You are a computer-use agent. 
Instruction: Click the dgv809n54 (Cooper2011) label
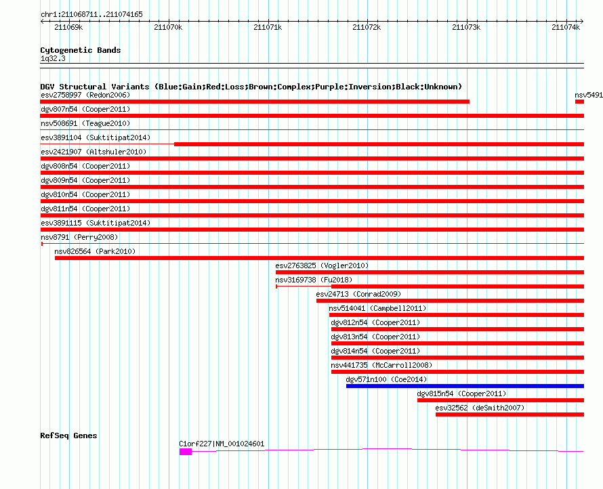click(85, 180)
